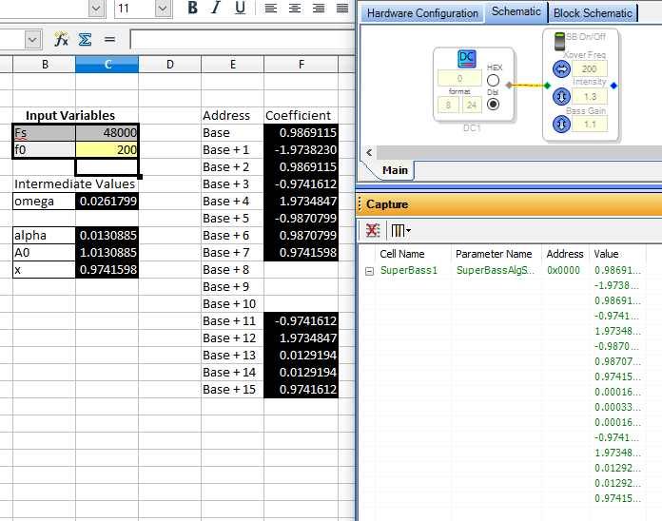Click the Capture panel title bar
Image resolution: width=662 pixels, height=521 pixels.
pyautogui.click(x=509, y=204)
